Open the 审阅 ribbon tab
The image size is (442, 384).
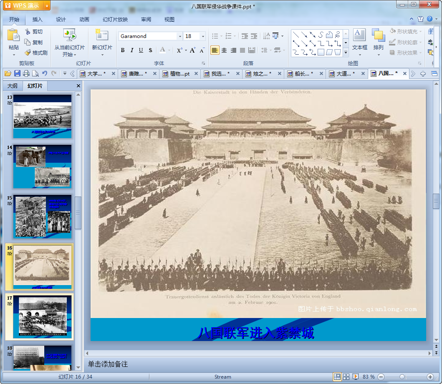[x=146, y=20]
